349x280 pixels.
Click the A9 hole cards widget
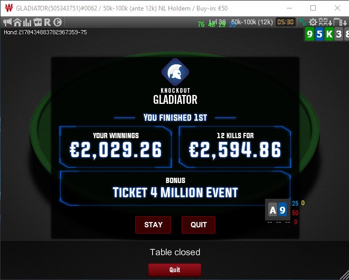tap(278, 209)
